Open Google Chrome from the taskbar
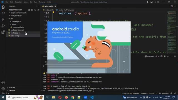178x100 pixels. 73,97
